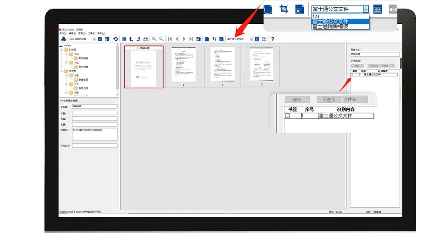Go to next page arrow

(x=184, y=39)
